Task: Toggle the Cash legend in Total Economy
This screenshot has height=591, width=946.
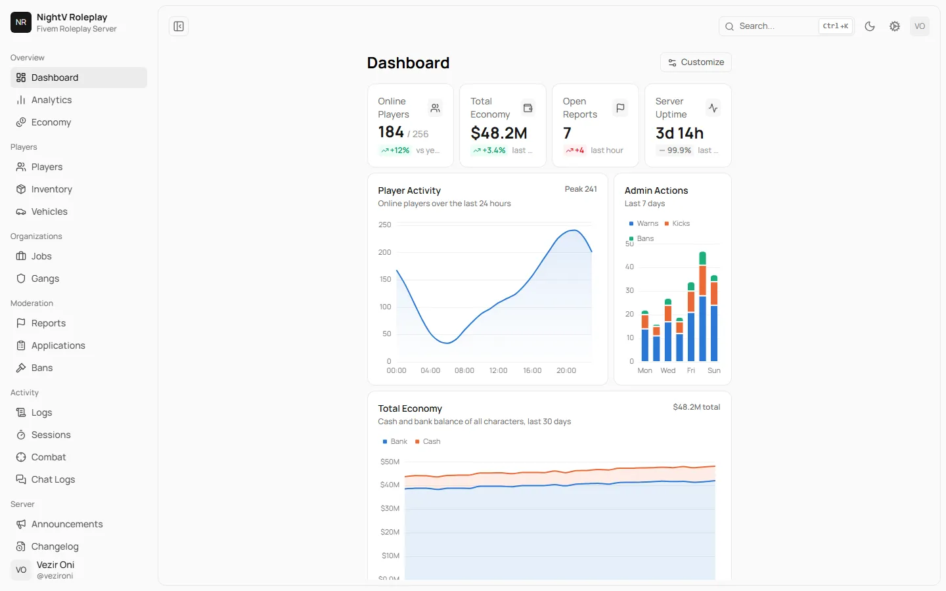Action: point(428,441)
